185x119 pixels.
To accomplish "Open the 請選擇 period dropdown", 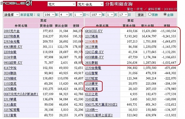I will (11, 15).
